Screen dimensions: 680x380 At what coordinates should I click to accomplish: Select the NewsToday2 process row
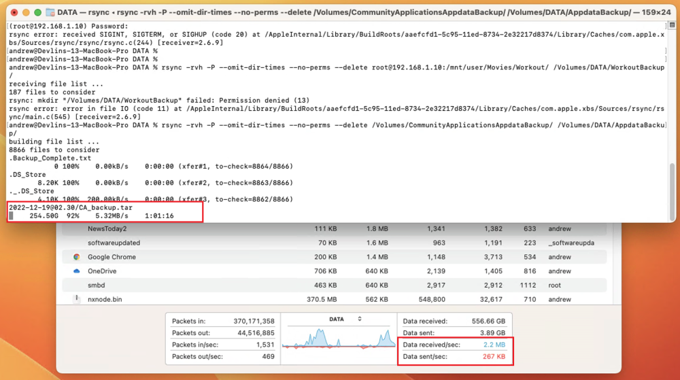335,229
